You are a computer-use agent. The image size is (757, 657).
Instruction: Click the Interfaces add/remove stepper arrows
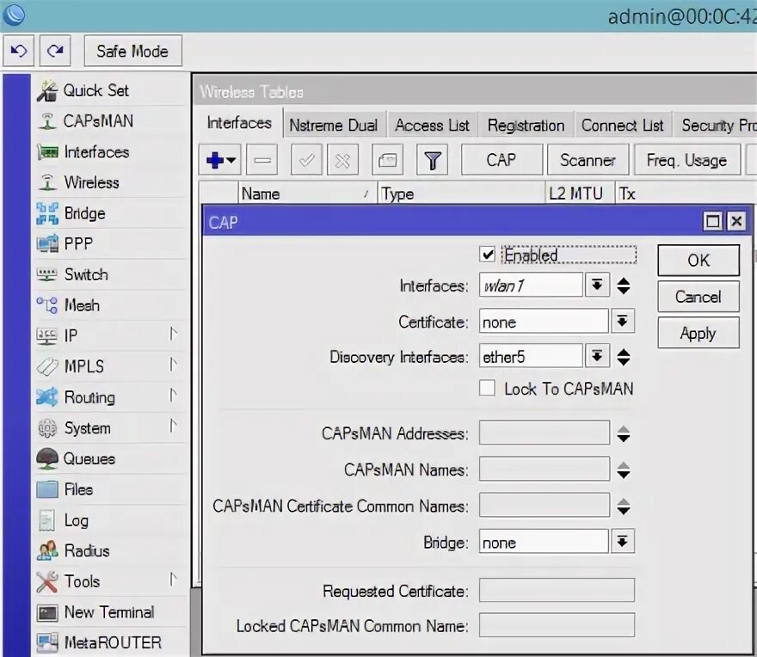624,286
